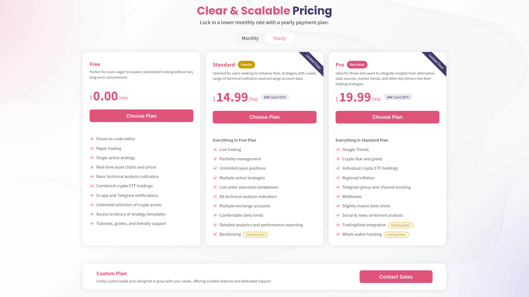Choose the Free plan

coord(141,116)
